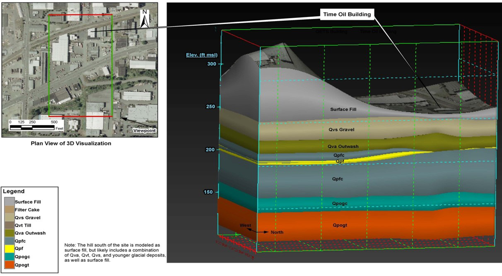Click the Qpfc label on the thick gray-blue layer
Screen dimensions: 502x276
click(x=338, y=179)
